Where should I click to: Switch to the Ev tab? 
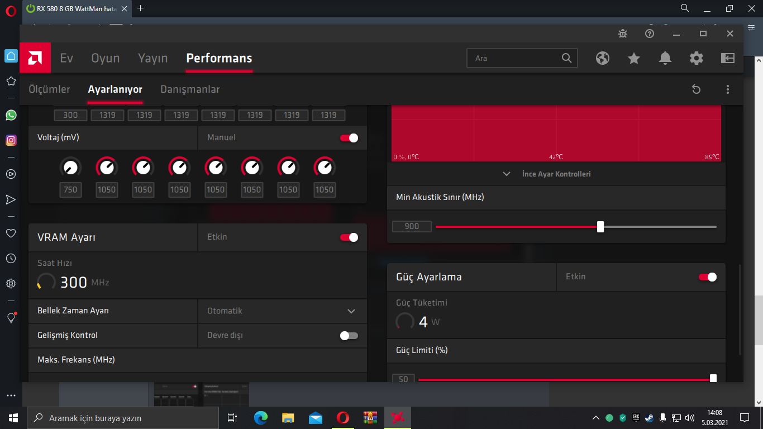pos(66,58)
